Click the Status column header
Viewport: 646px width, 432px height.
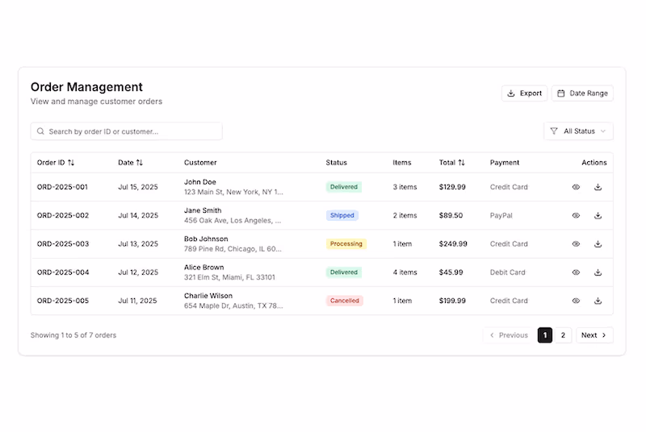coord(336,162)
